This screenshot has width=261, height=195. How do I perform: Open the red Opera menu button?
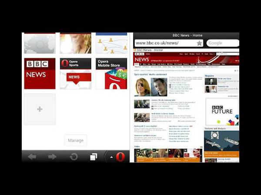click(120, 156)
